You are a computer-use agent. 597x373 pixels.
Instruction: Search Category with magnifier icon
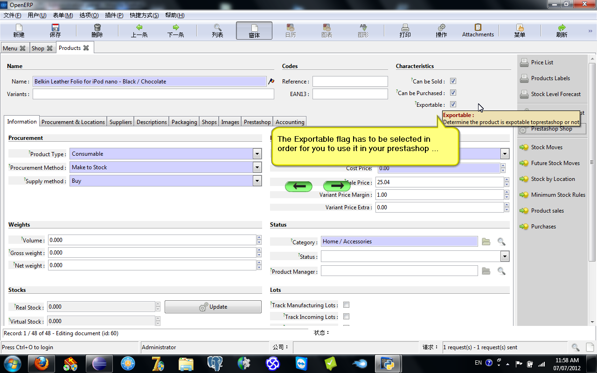click(x=501, y=242)
